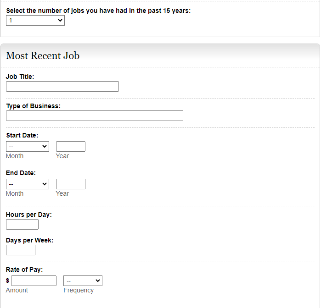Click the "Hours per Day:" label text
Screen dimensions: 321x308
click(28, 214)
